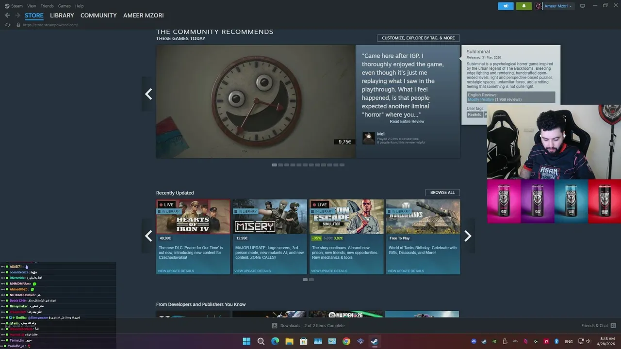The image size is (621, 349).
Task: Switch to the COMMUNITY tab
Action: [98, 16]
